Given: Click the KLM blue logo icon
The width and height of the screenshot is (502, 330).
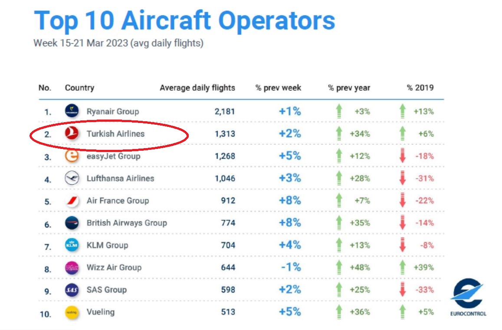Looking at the screenshot, I should pos(72,245).
